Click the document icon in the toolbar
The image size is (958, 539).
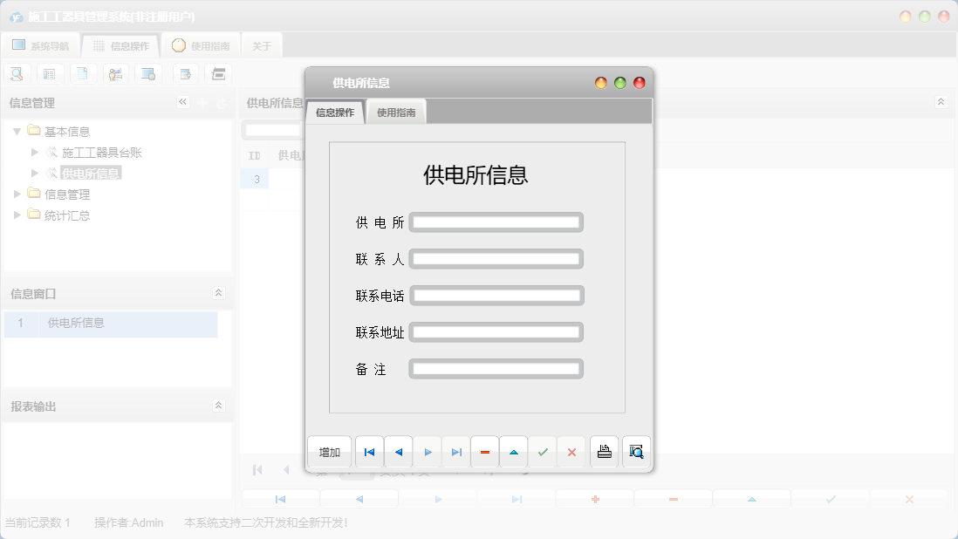click(83, 73)
